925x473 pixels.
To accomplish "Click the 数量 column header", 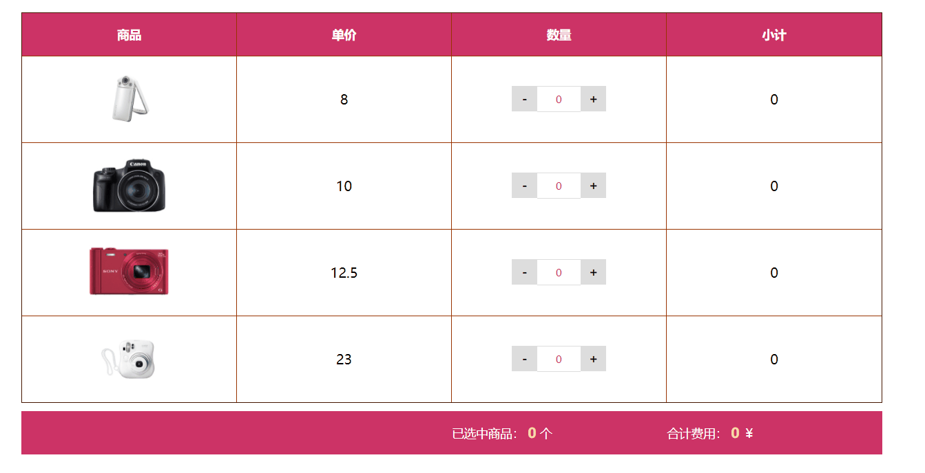I will pos(559,35).
